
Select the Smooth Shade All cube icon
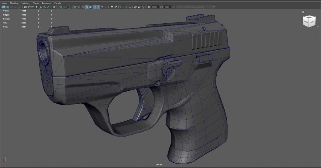tap(87, 7)
